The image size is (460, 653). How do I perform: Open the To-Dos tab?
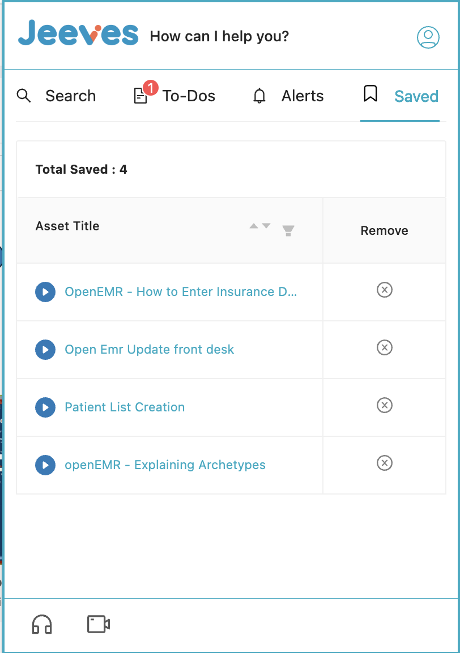[x=174, y=96]
